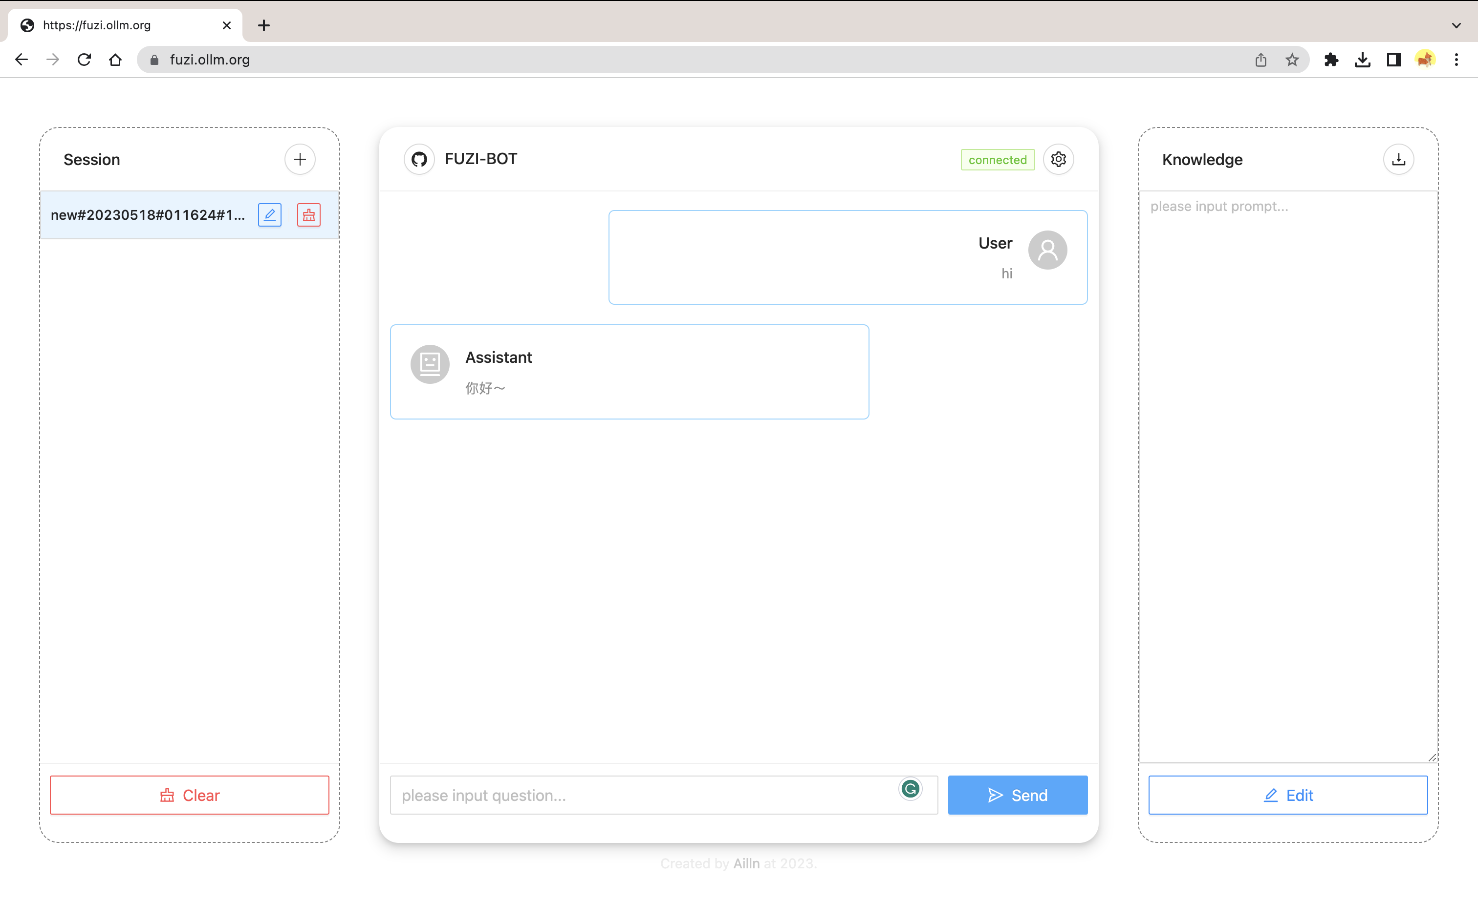Image resolution: width=1478 pixels, height=924 pixels.
Task: Click Knowledge download icon
Action: pyautogui.click(x=1398, y=160)
